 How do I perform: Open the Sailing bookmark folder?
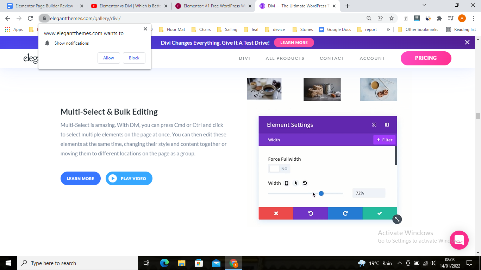click(227, 30)
